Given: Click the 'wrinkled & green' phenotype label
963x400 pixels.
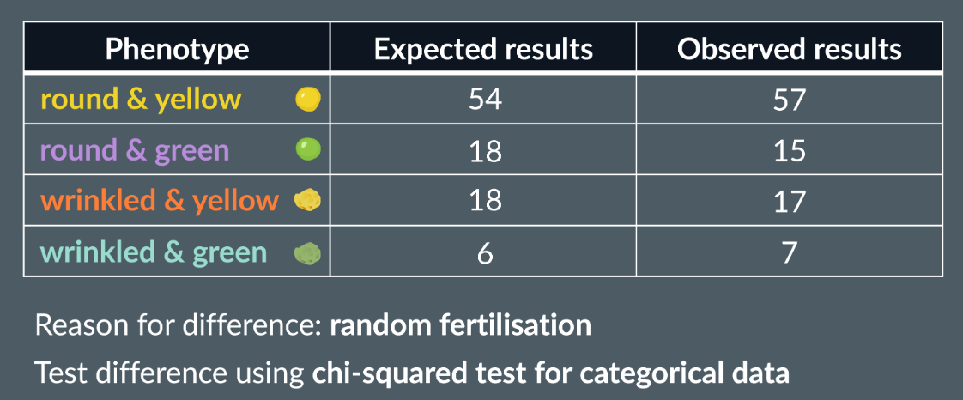Looking at the screenshot, I should click(154, 253).
